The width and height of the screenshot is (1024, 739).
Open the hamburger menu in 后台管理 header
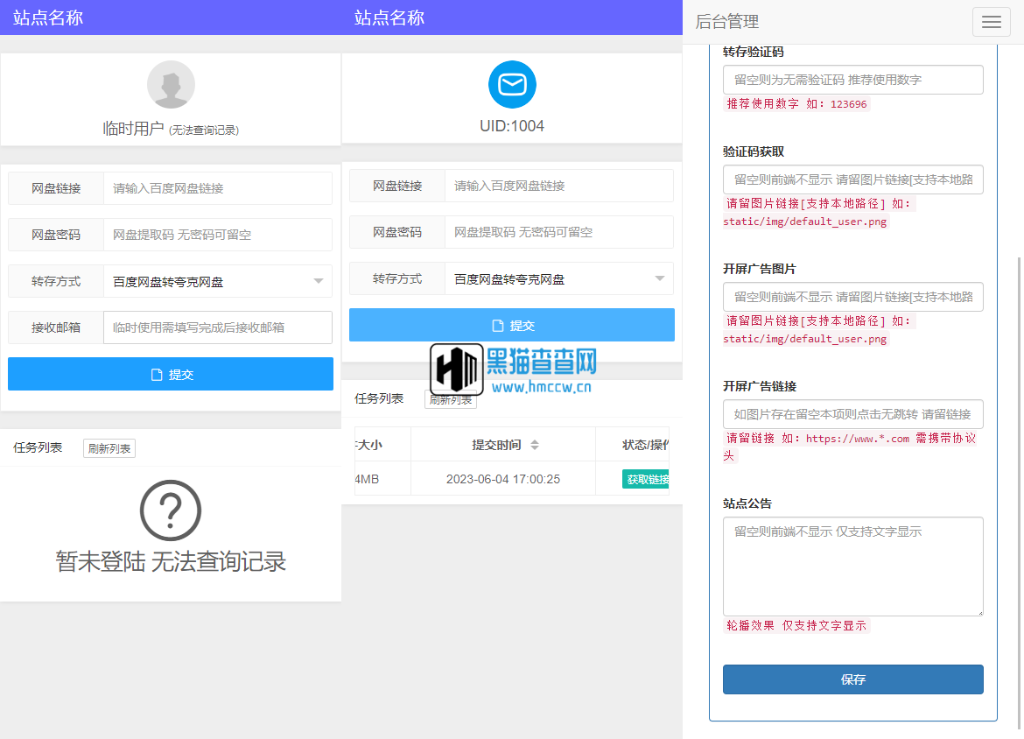[991, 22]
